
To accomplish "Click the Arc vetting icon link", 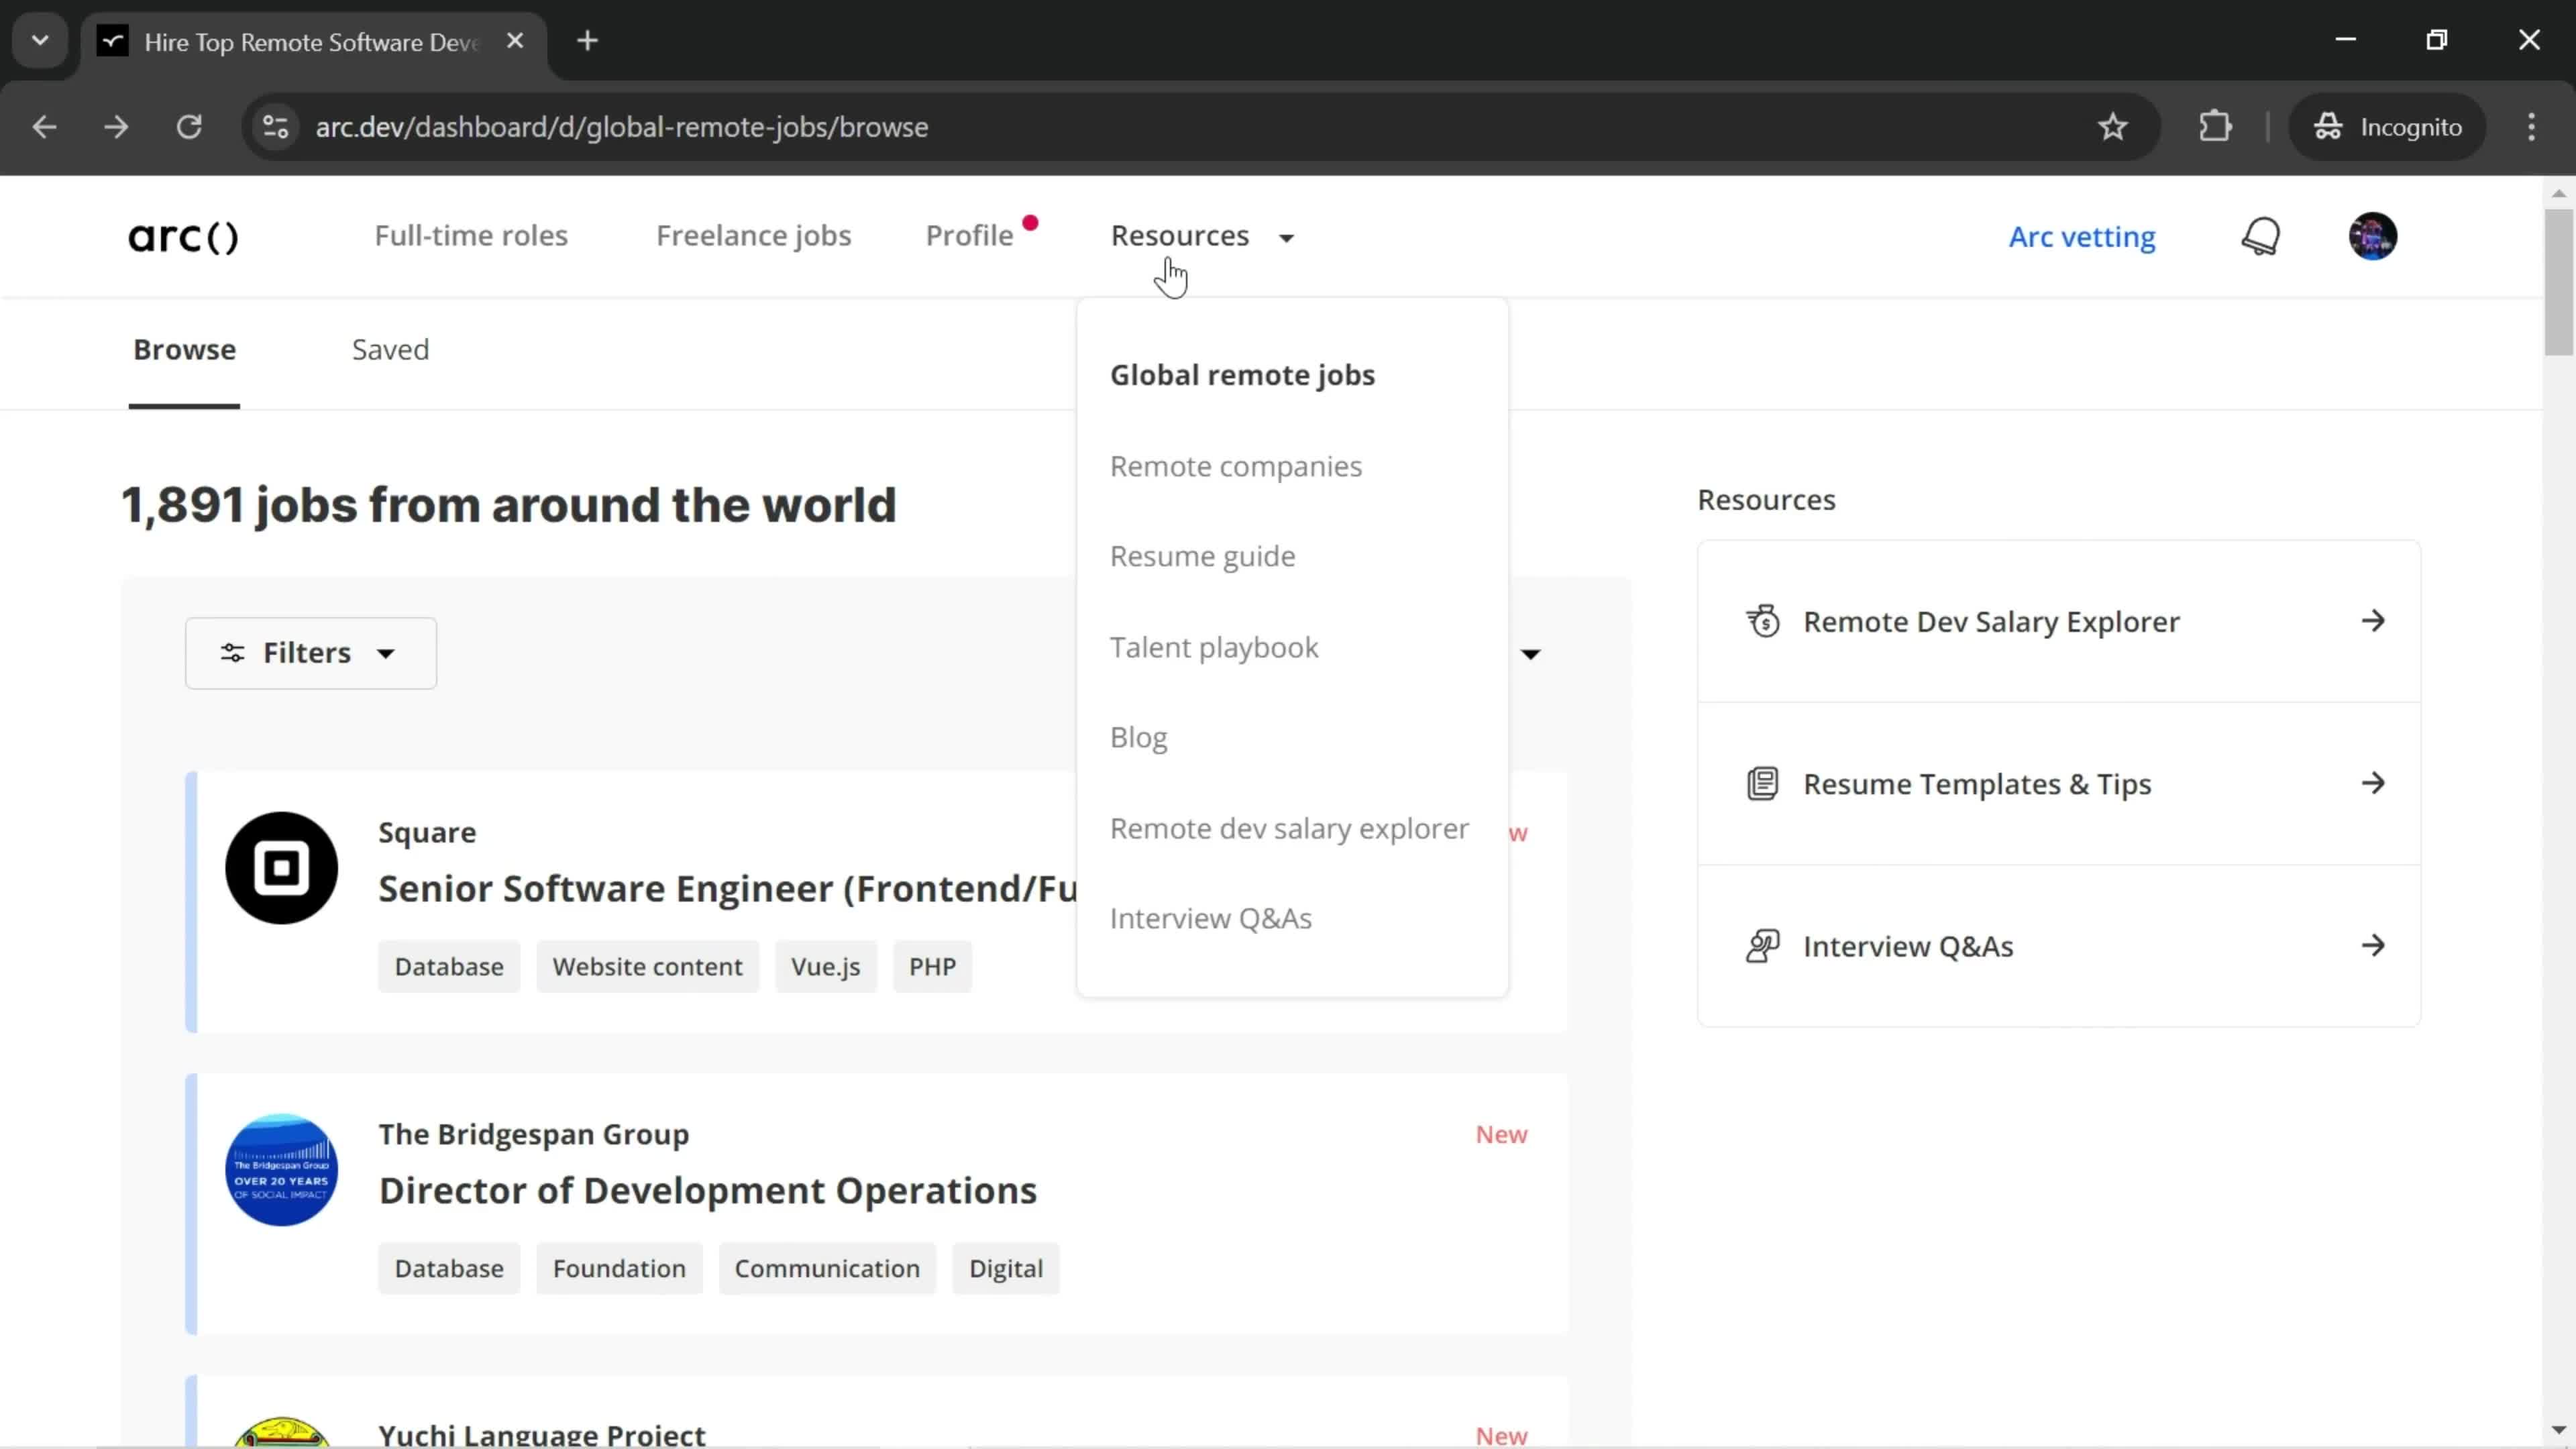I will (x=2086, y=237).
